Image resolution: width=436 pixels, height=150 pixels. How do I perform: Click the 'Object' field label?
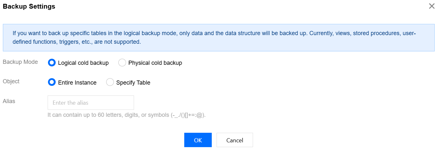tap(11, 81)
